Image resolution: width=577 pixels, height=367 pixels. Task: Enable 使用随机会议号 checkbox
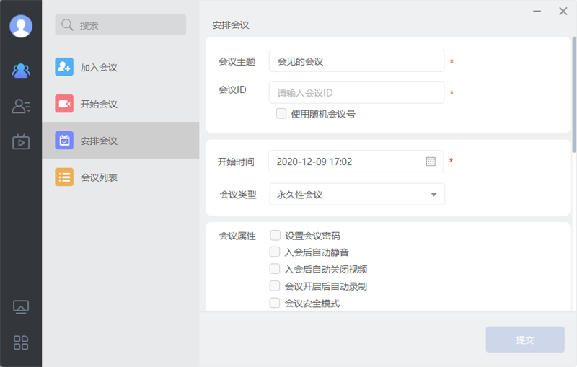[281, 114]
